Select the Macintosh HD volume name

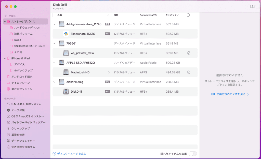80,72
